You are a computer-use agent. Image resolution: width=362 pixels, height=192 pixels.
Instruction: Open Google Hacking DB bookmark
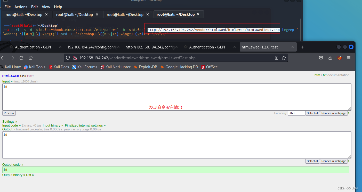pos(179,67)
